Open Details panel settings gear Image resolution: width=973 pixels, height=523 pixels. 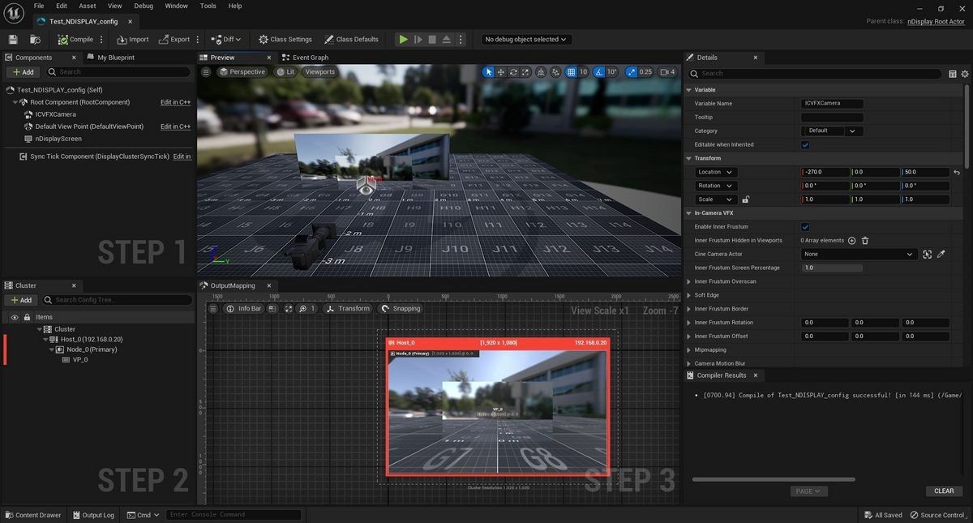coord(965,73)
